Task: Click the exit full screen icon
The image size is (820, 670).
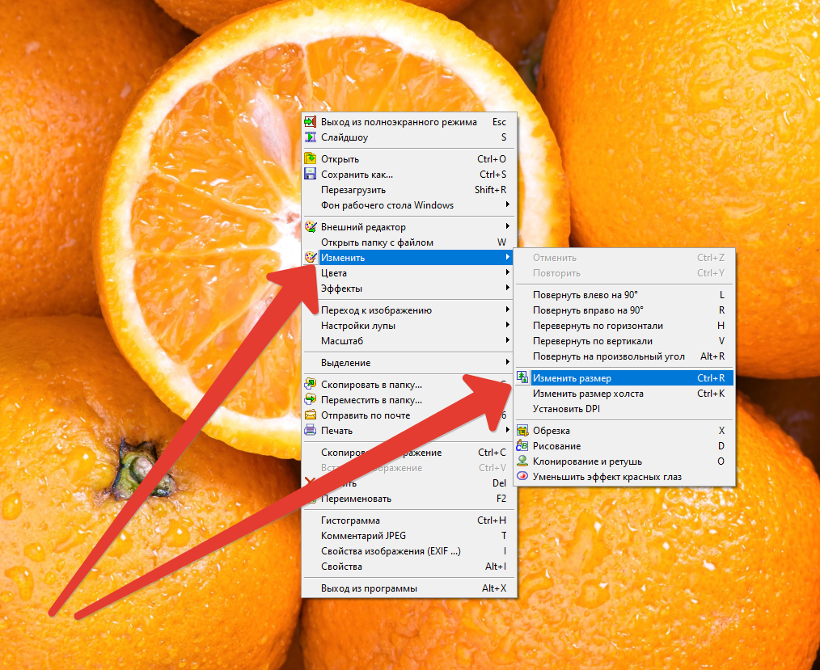Action: 310,122
